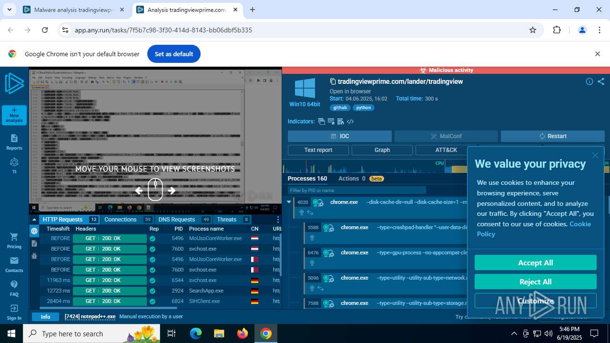
Task: Open FAQ help icon in sidebar
Action: [14, 288]
